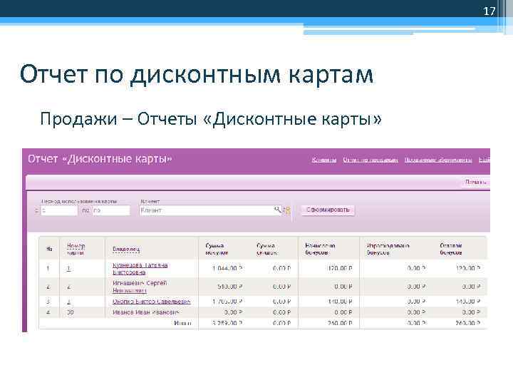The image size is (513, 385).
Task: Open the Проданные абонементы link
Action: 438,160
